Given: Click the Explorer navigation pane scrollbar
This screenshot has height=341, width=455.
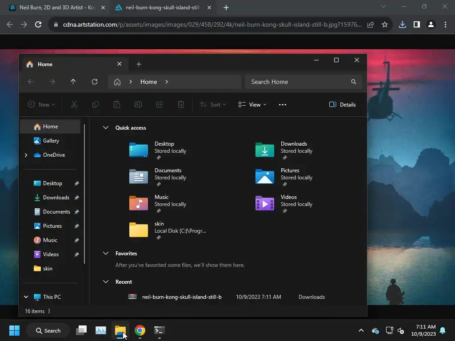Looking at the screenshot, I should [84, 194].
